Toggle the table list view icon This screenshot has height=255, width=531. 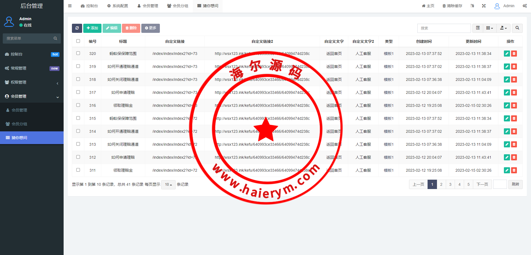click(478, 28)
